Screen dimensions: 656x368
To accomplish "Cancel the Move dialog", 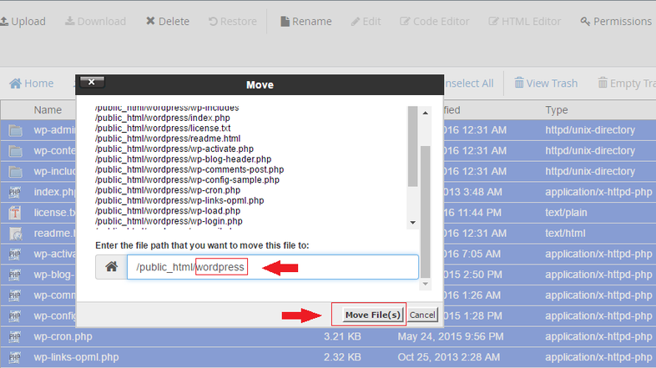I will click(422, 315).
